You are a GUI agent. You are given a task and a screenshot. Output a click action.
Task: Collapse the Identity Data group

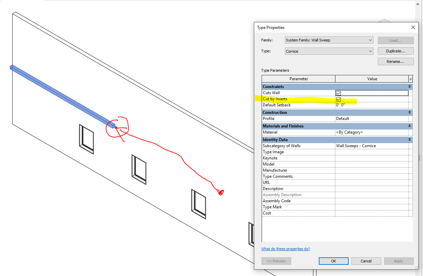[409, 139]
